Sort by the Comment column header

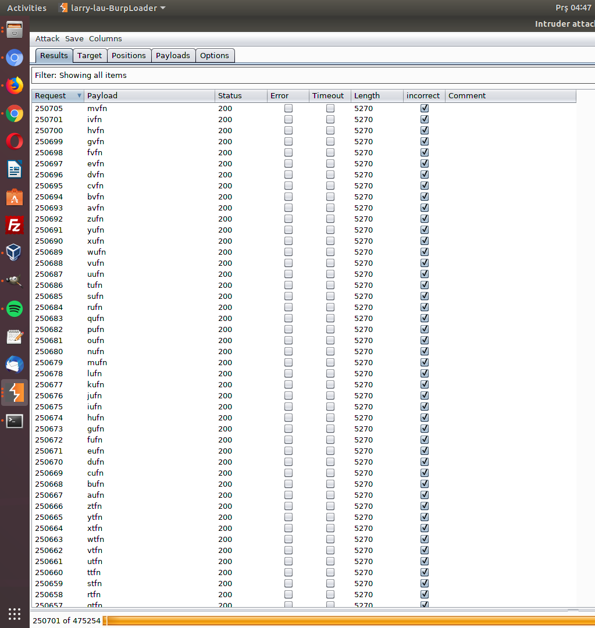tap(511, 96)
